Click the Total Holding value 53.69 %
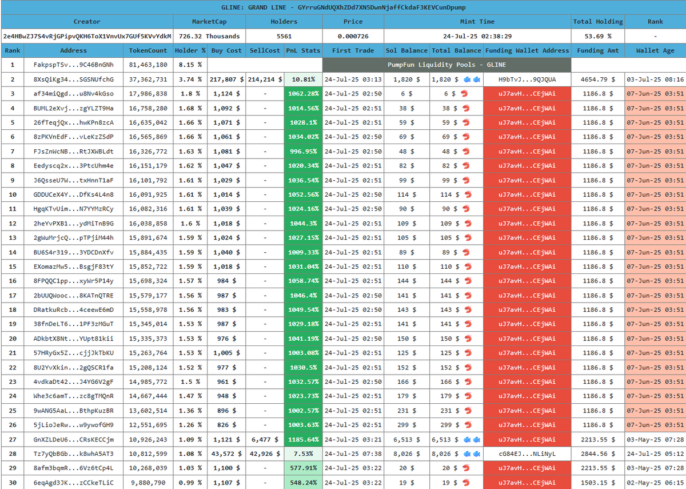 [597, 36]
